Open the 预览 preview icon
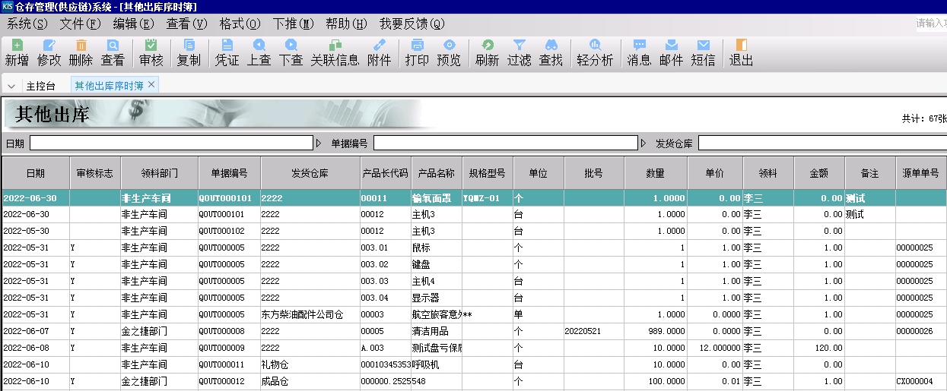This screenshot has height=391, width=947. 449,52
